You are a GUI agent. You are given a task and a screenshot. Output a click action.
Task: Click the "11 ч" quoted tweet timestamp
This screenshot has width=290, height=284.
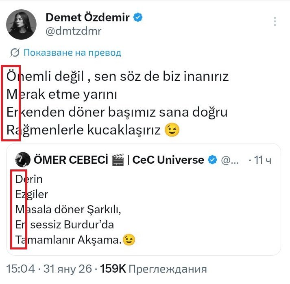[262, 160]
